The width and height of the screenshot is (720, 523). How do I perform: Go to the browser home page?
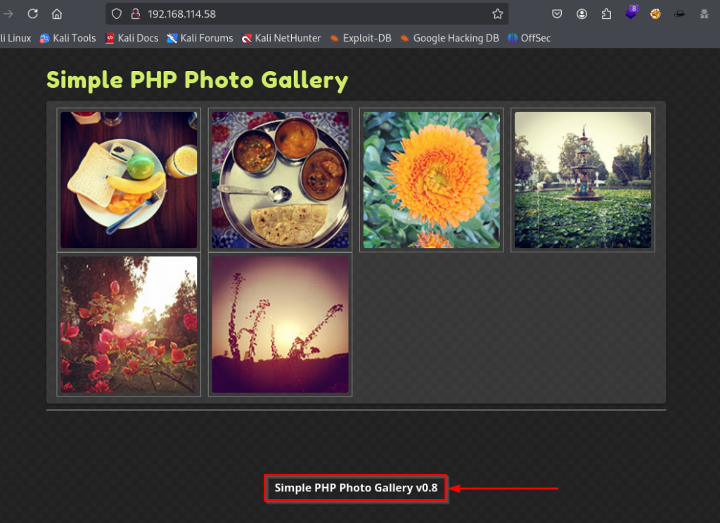[57, 14]
